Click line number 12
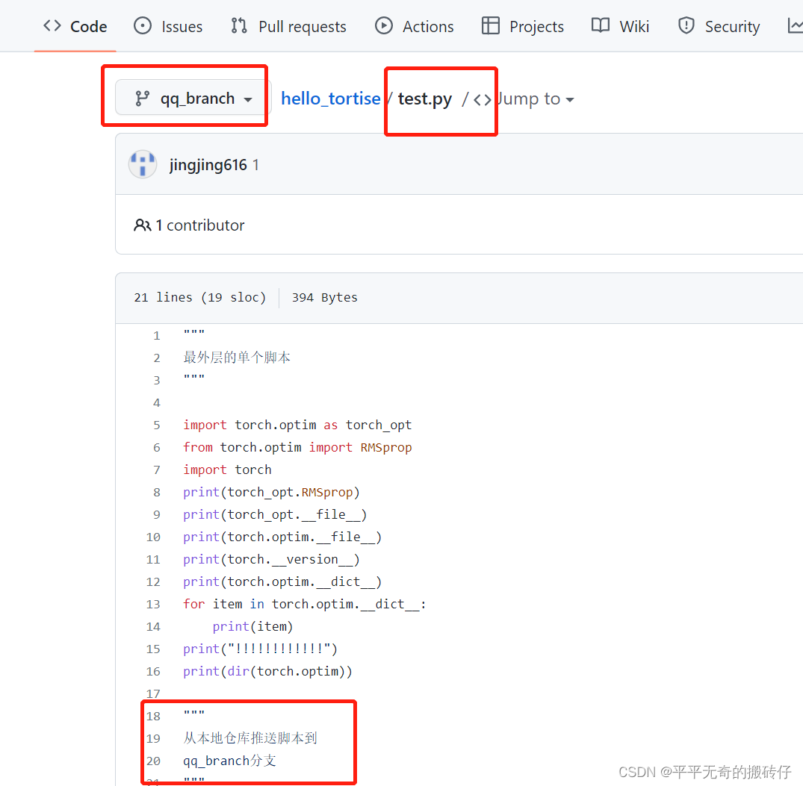The height and width of the screenshot is (786, 803). tap(153, 581)
